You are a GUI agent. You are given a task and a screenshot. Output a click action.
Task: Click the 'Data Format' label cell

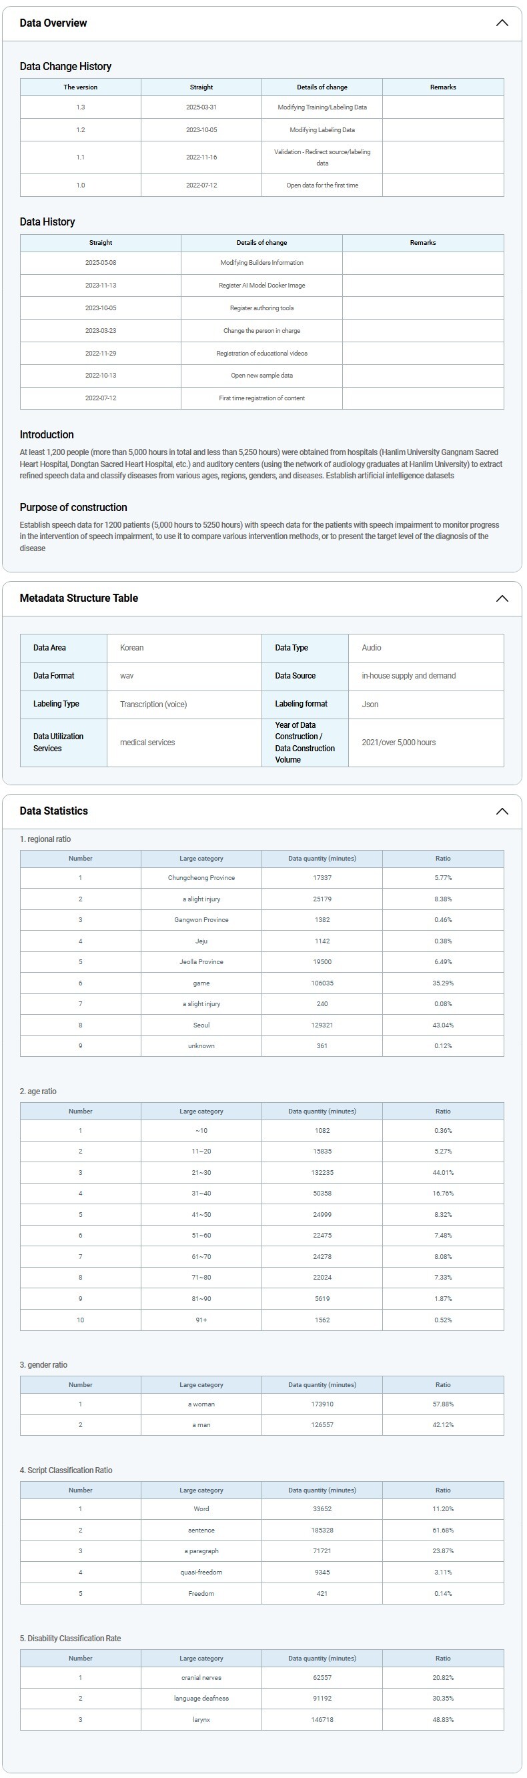pyautogui.click(x=54, y=676)
